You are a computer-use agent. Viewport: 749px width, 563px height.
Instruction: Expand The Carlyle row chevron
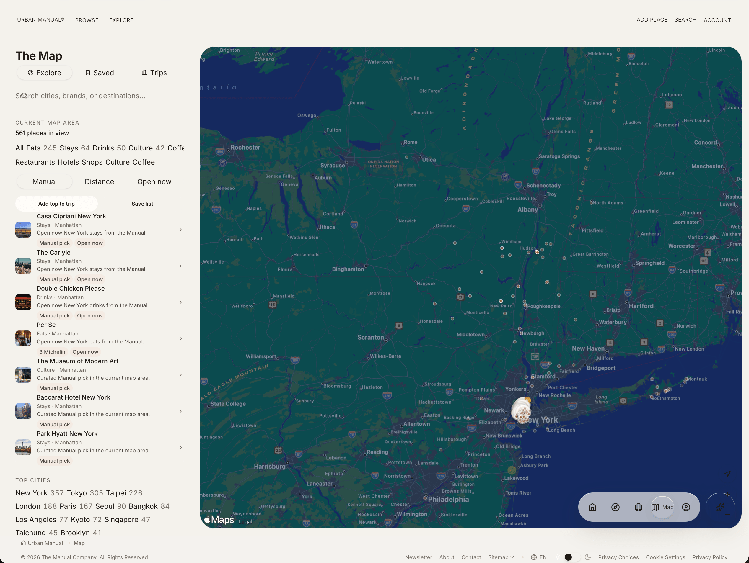(180, 266)
